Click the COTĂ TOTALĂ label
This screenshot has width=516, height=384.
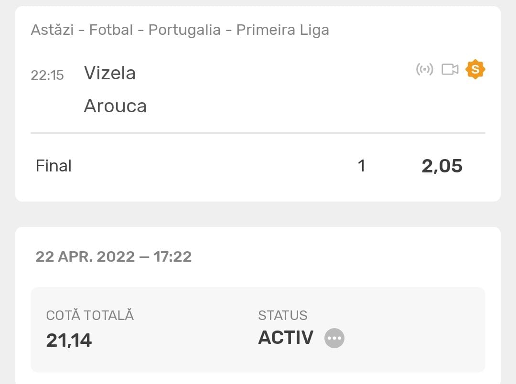pos(90,315)
